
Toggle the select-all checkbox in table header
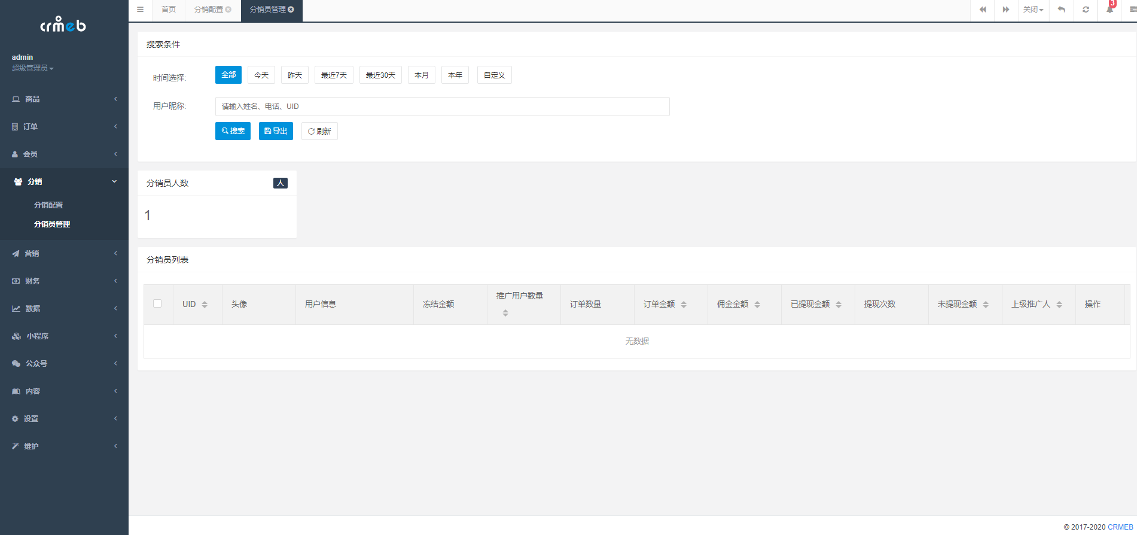(157, 303)
